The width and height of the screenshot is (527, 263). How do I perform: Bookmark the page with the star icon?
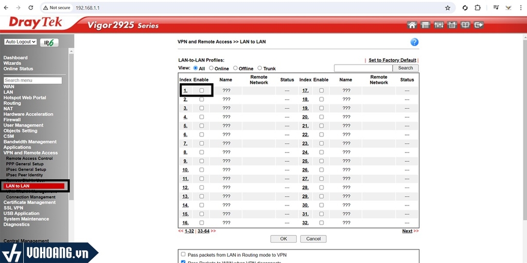[447, 8]
